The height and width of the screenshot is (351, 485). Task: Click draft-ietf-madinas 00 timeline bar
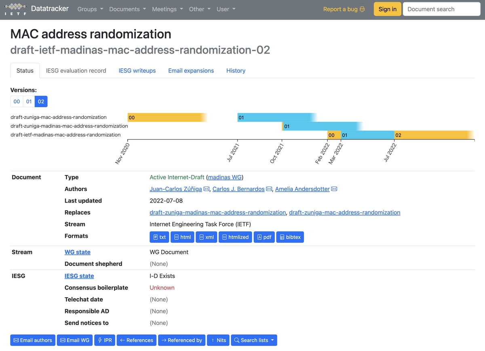click(x=334, y=135)
